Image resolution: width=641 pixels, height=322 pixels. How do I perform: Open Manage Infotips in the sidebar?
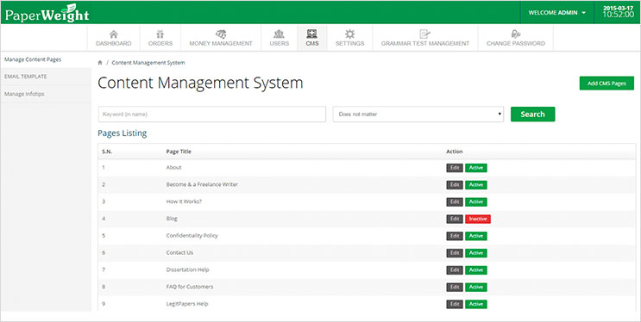click(x=46, y=94)
